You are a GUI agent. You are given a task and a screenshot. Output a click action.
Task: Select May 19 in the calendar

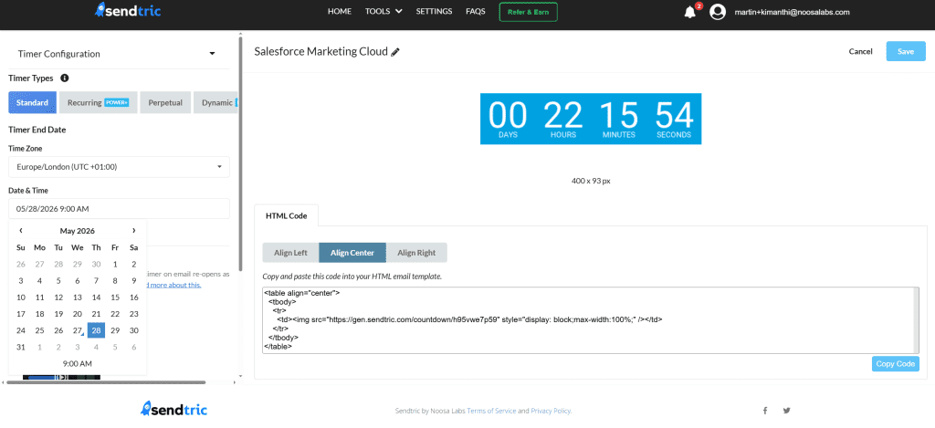(x=58, y=314)
